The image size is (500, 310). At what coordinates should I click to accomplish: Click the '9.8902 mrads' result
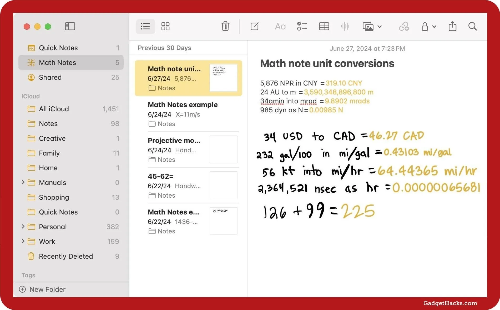pos(347,101)
